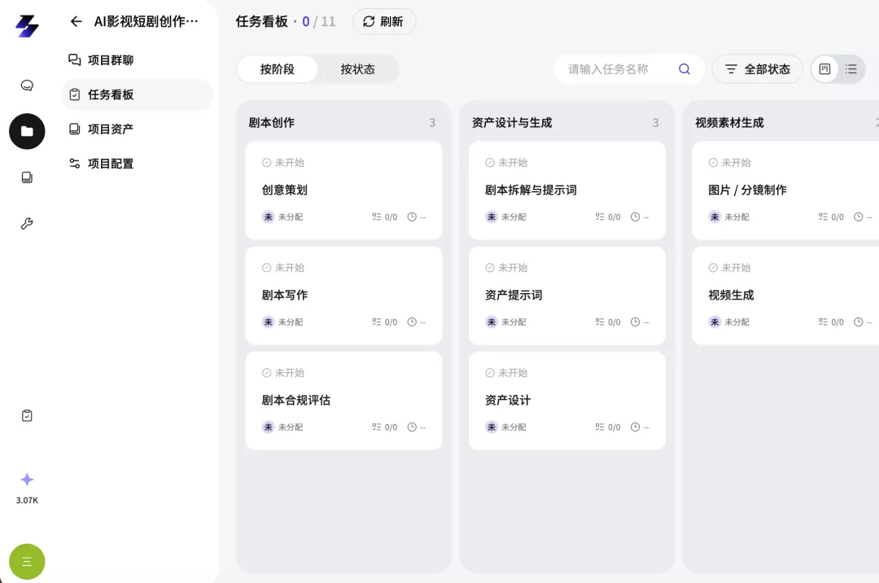Click the AI影视短剧创作 project title
Image resolution: width=879 pixels, height=583 pixels.
pos(146,21)
